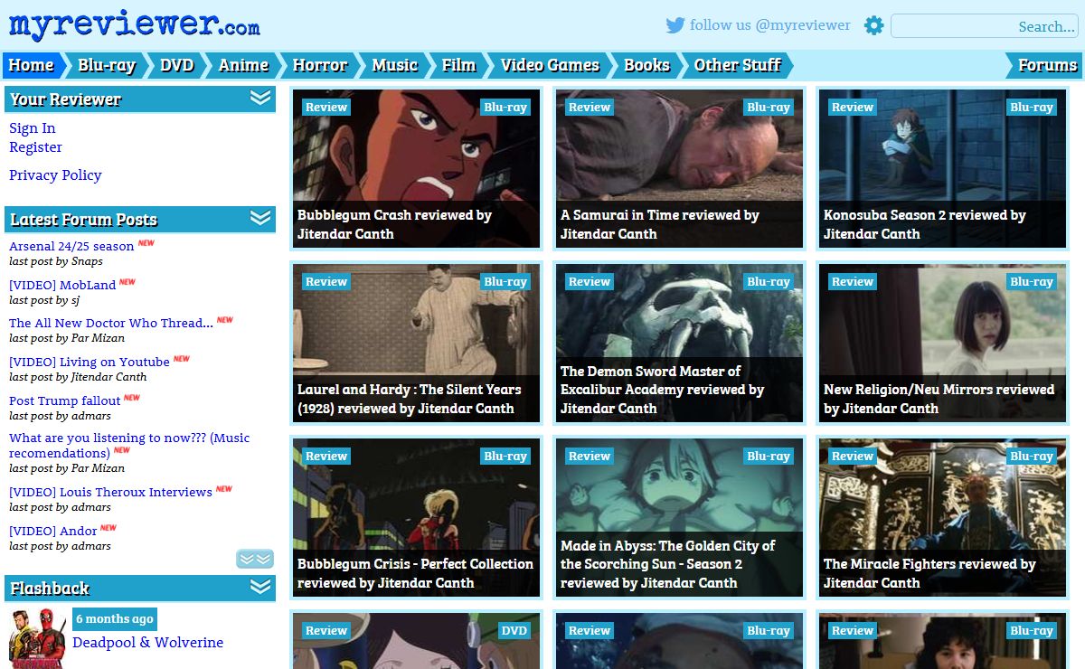Open the Forums tab
Screen dimensions: 1085x669
click(1047, 65)
